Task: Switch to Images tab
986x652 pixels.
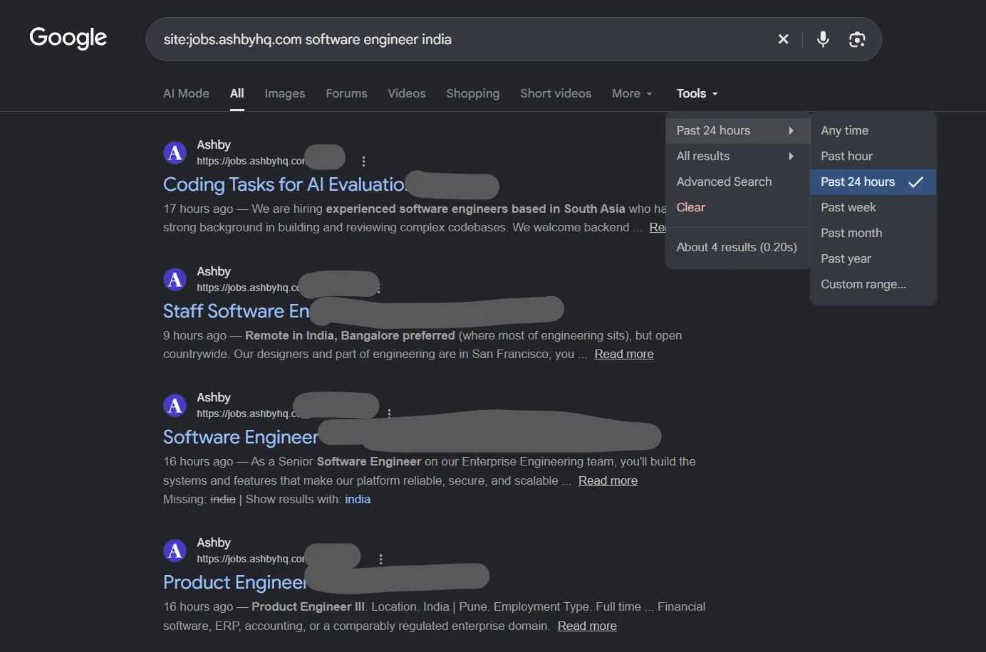Action: click(x=284, y=93)
